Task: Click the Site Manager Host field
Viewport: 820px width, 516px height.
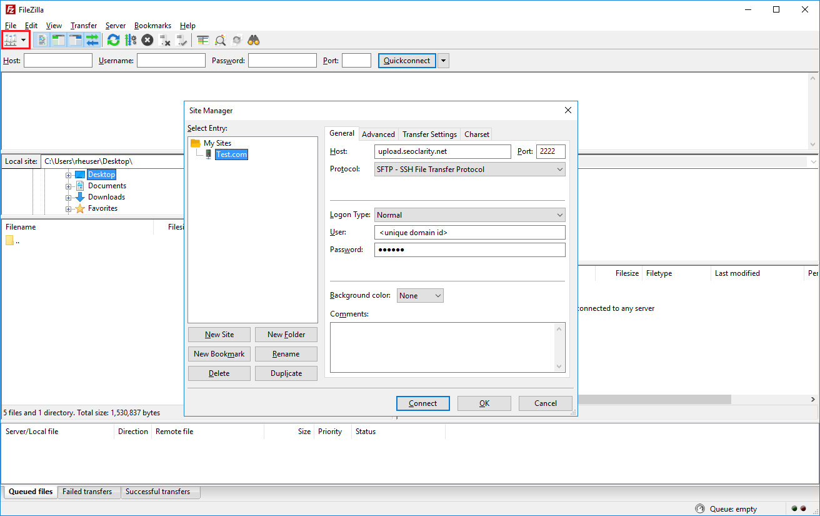Action: [442, 151]
